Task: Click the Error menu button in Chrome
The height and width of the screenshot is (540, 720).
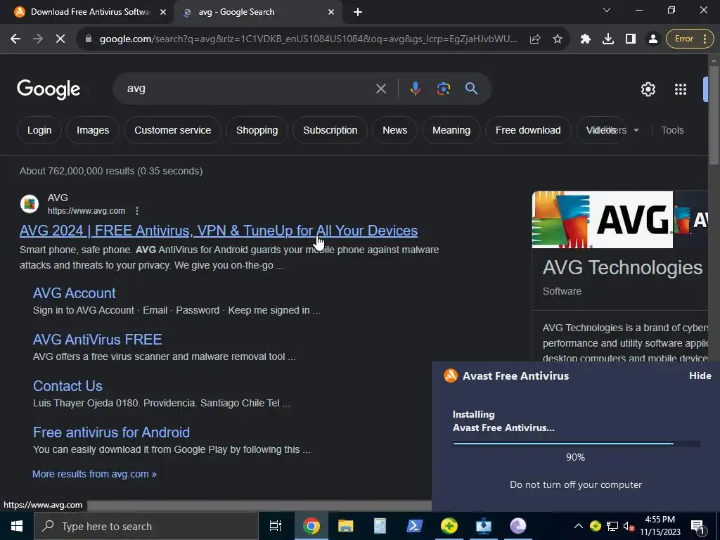Action: (690, 39)
